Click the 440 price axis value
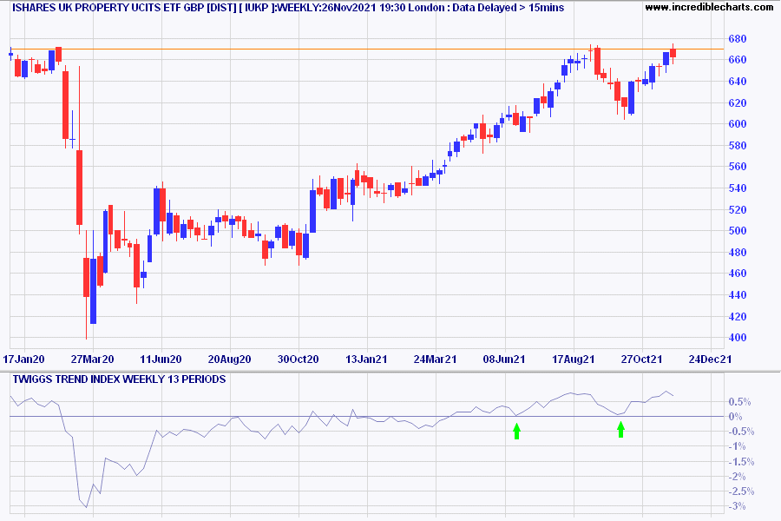Viewport: 781px width, 521px height. [x=737, y=294]
